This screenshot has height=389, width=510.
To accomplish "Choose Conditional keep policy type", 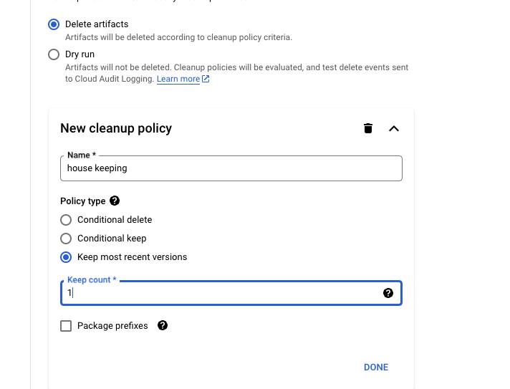I will pos(66,239).
